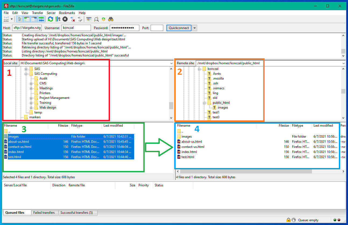
Task: Toggle the transfer queue display
Action: pos(41,19)
